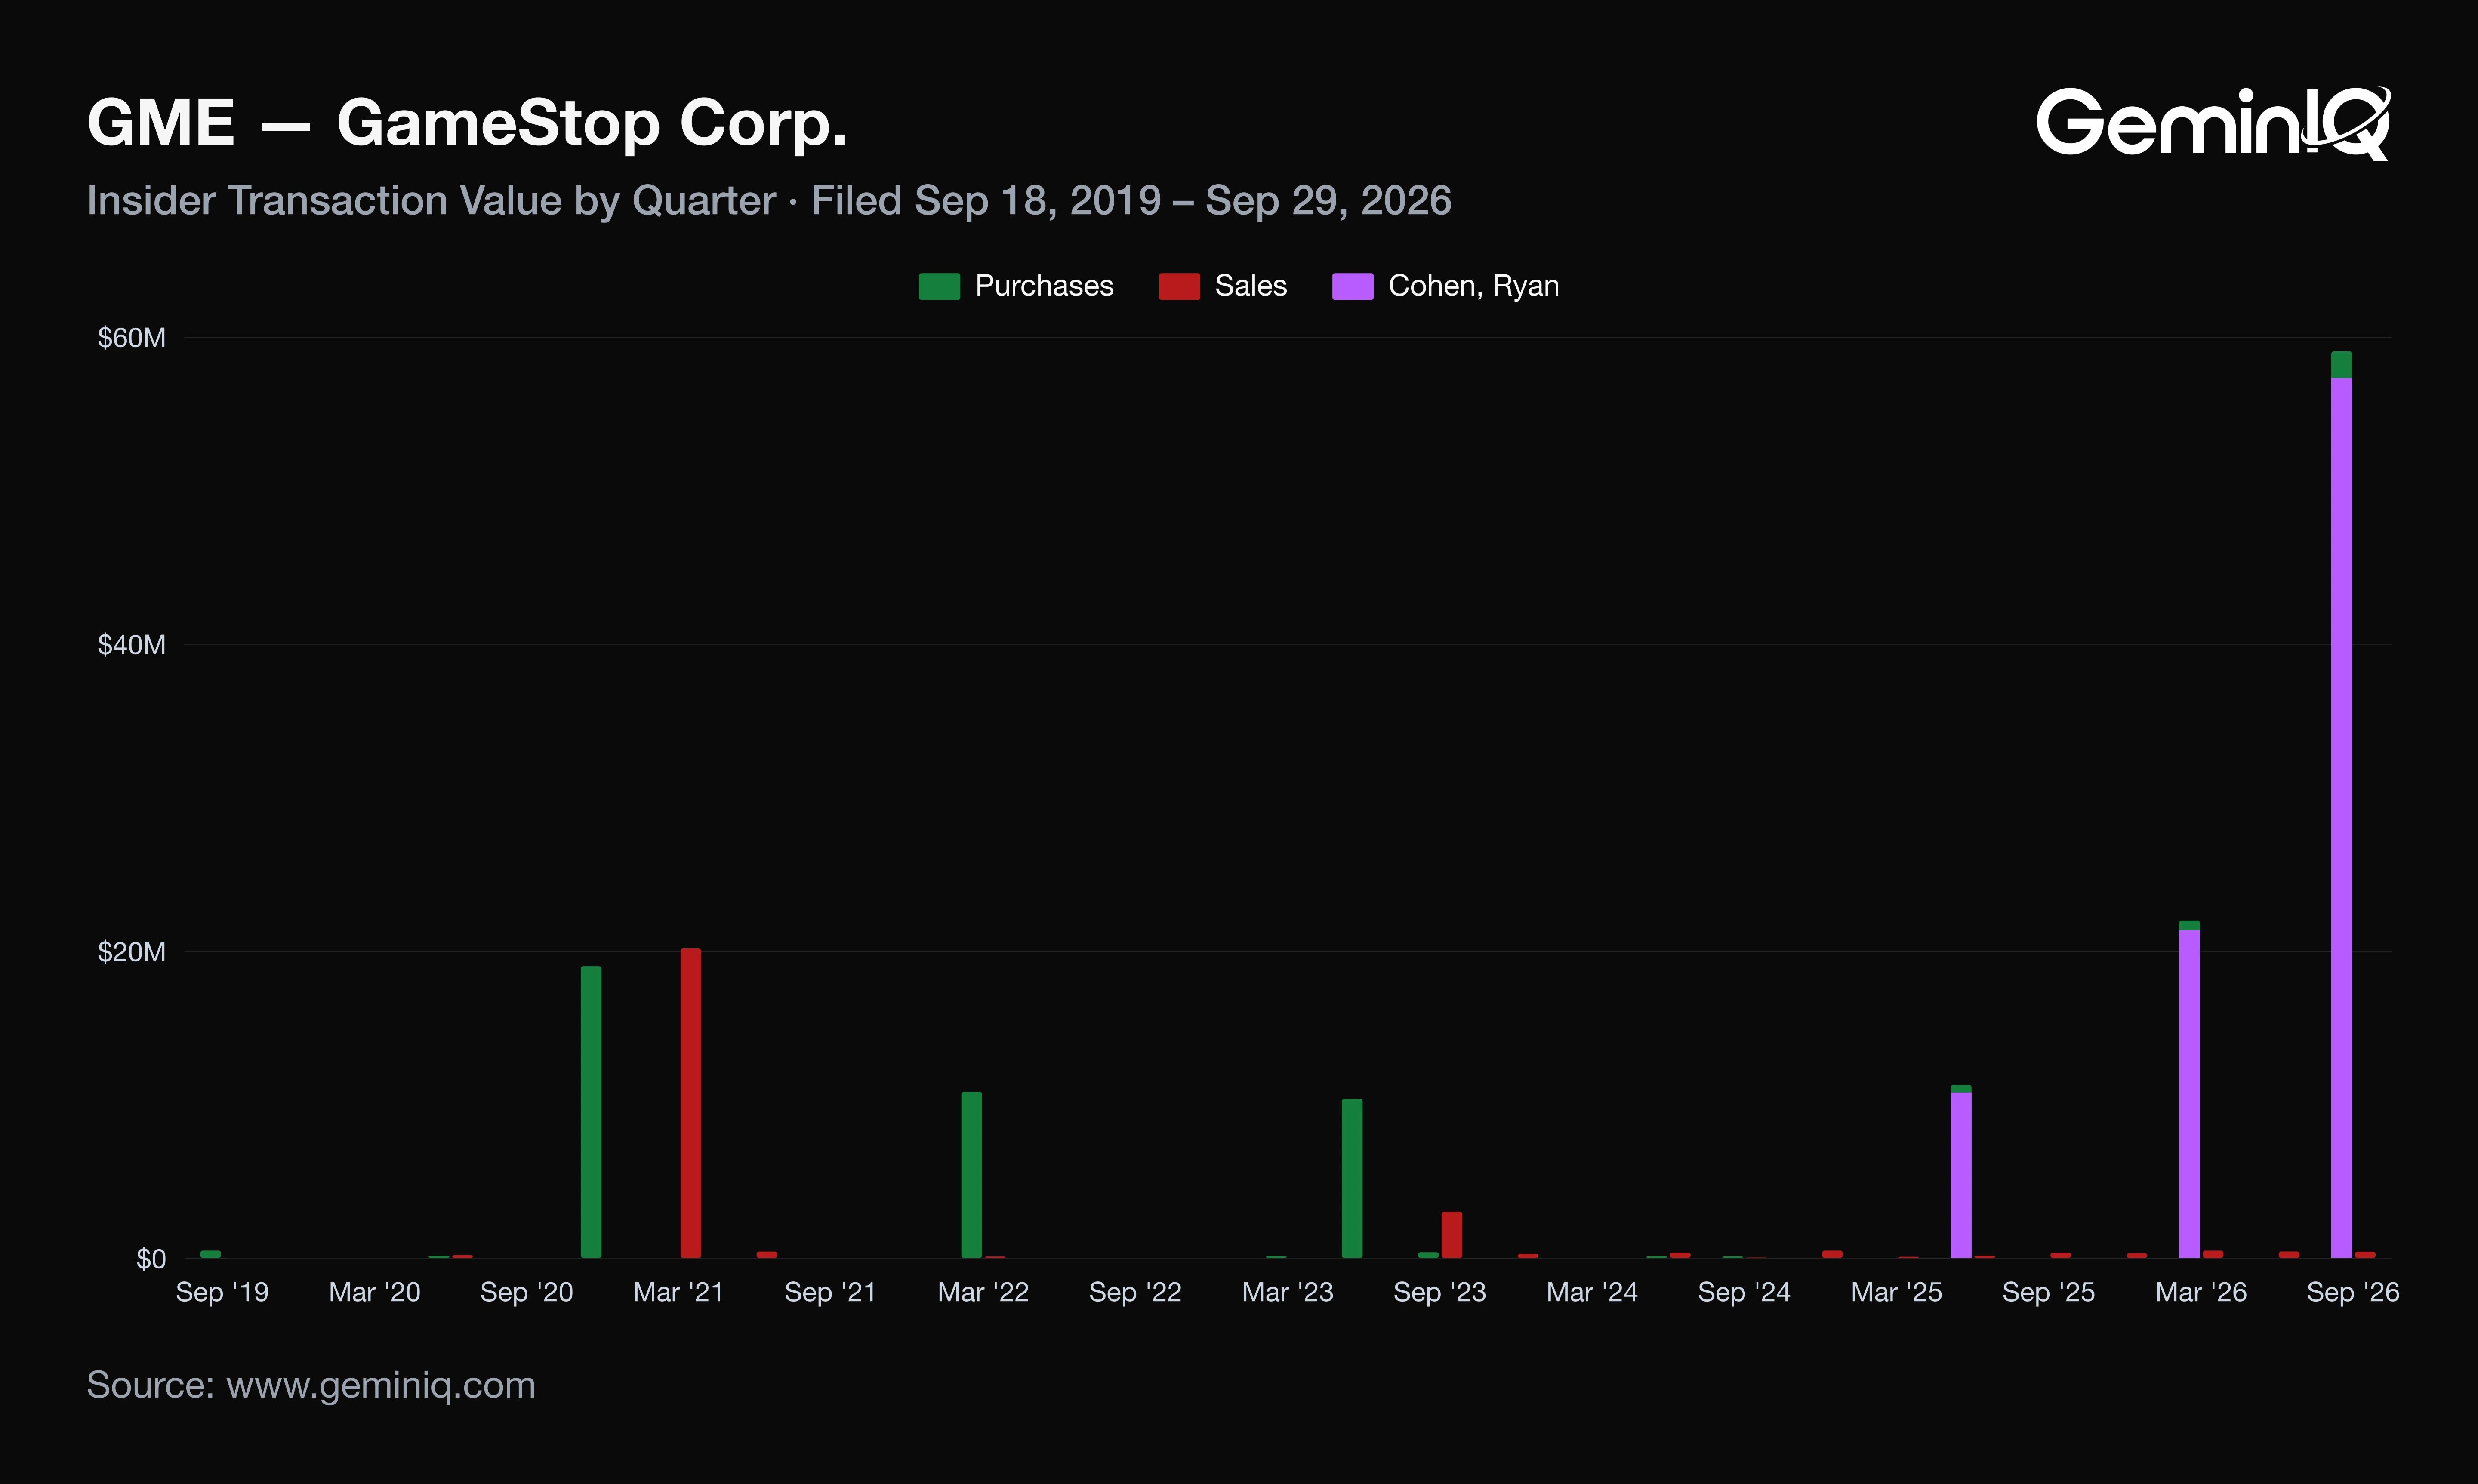This screenshot has height=1484, width=2478.
Task: Click the Mar '25 axis label
Action: [x=1897, y=1292]
